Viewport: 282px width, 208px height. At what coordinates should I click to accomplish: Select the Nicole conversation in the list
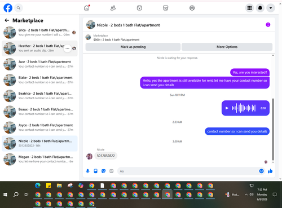pyautogui.click(x=39, y=143)
